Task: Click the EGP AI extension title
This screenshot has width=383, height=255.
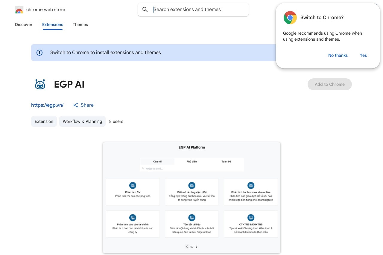Action: (x=69, y=84)
